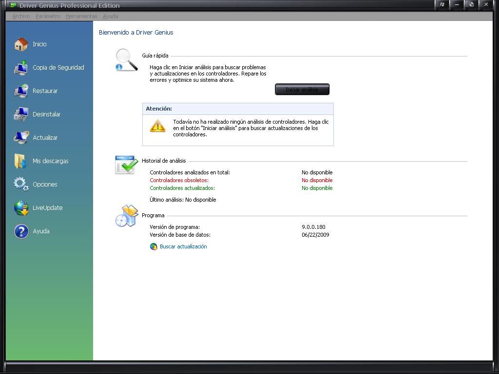The image size is (499, 374).
Task: Minimize the Driver Genius window
Action: pyautogui.click(x=457, y=4)
